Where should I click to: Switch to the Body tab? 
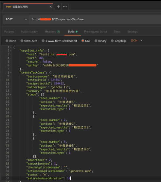click(x=73, y=31)
